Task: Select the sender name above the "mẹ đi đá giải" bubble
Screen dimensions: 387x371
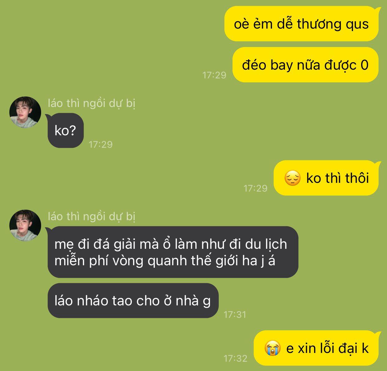Action: [92, 216]
